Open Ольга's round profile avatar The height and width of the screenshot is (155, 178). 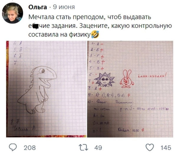coord(12,13)
